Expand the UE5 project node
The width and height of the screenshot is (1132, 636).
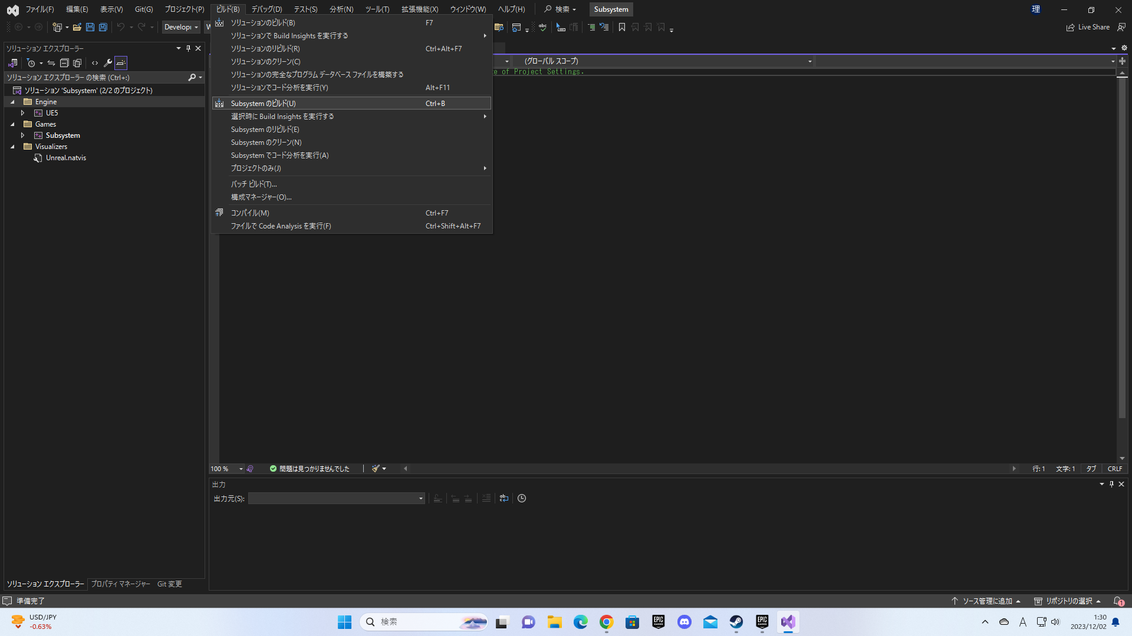pyautogui.click(x=23, y=113)
